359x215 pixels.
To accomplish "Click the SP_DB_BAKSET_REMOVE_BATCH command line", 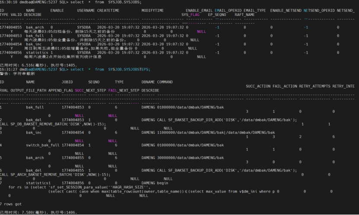I will (53, 124).
